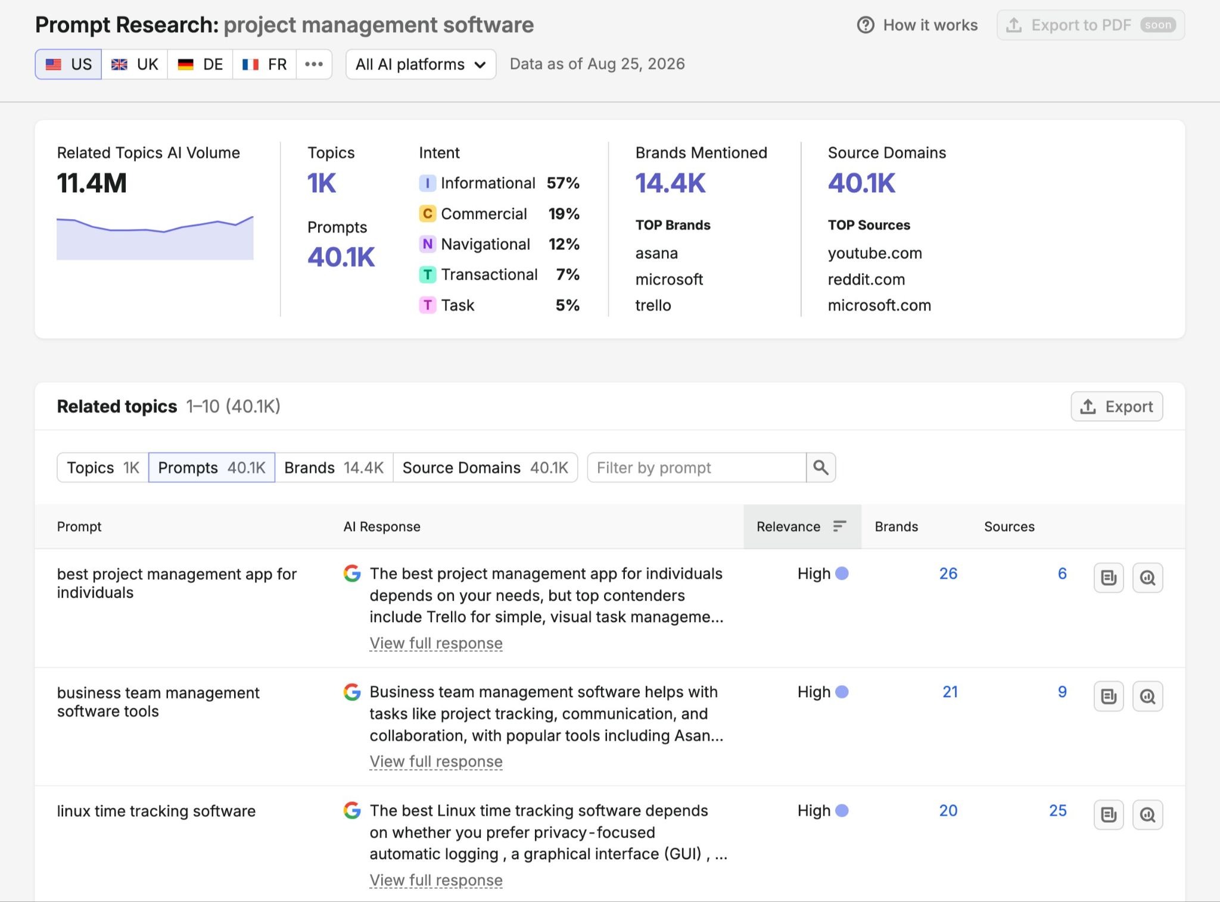This screenshot has height=902, width=1220.
Task: Click the linux time tracking software prompt
Action: [156, 811]
